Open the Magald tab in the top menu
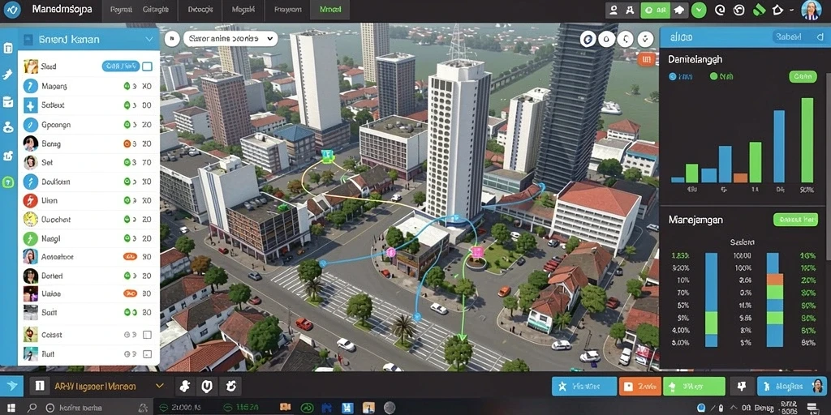The width and height of the screenshot is (831, 415). click(x=244, y=10)
